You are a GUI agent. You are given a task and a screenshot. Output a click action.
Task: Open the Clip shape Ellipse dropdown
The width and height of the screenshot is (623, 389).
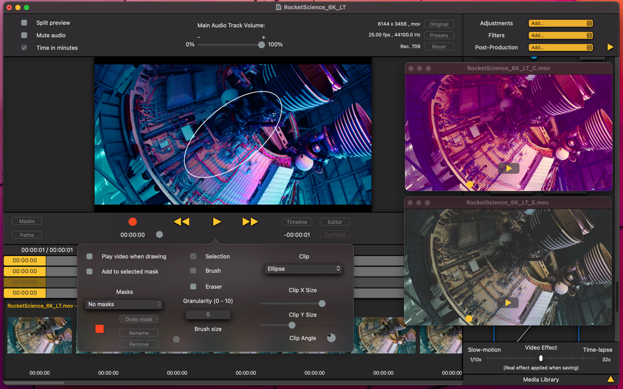click(x=303, y=269)
